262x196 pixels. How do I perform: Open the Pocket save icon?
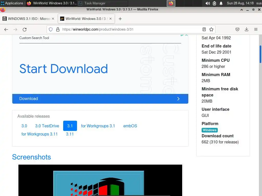pyautogui.click(x=237, y=30)
